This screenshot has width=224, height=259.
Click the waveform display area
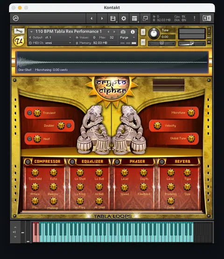tap(112, 62)
